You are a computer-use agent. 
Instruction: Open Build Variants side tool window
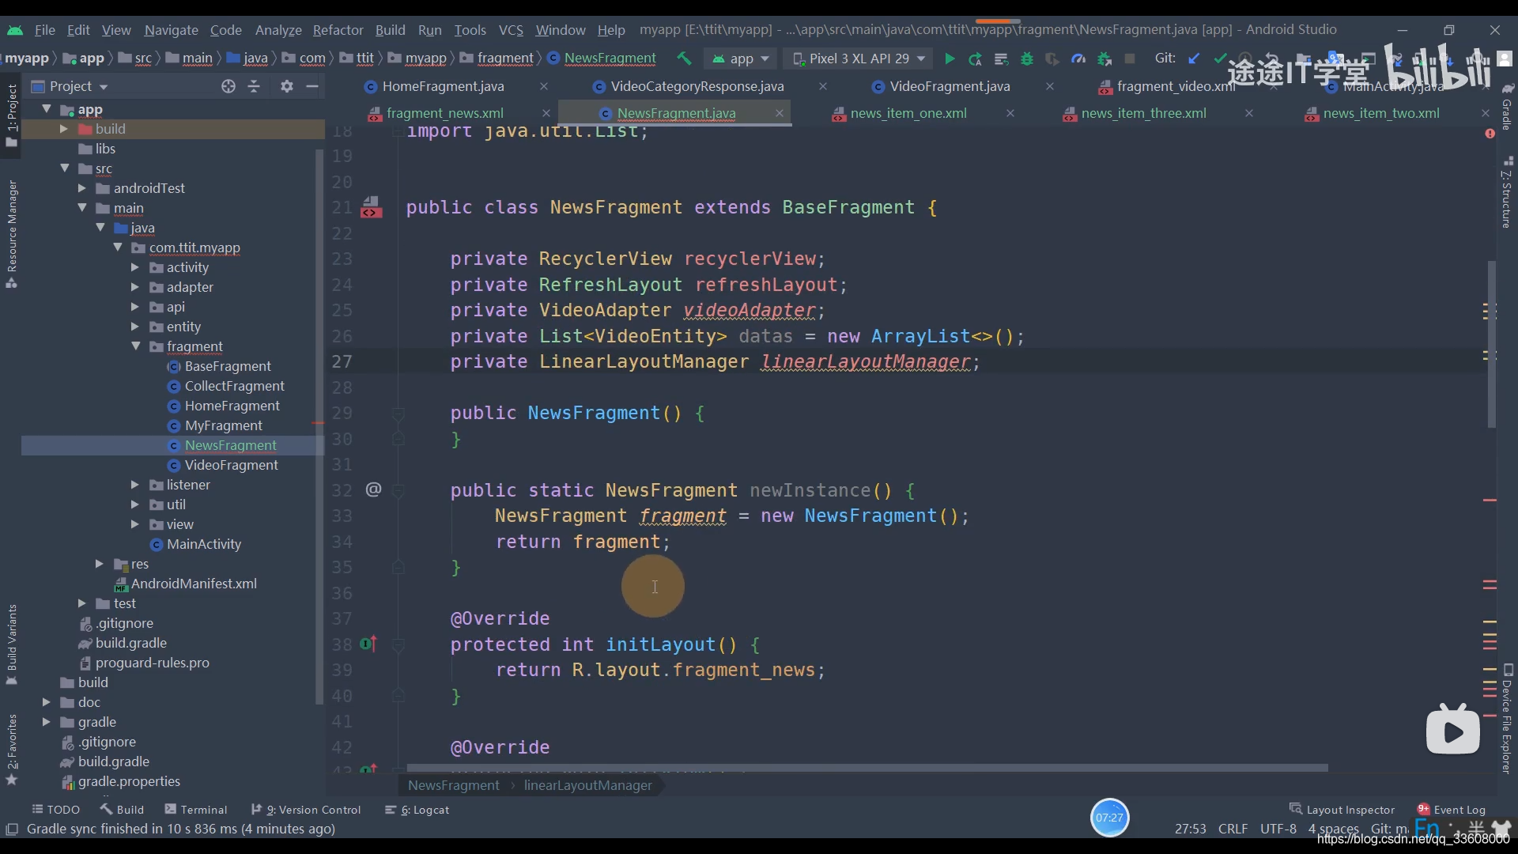coord(12,644)
